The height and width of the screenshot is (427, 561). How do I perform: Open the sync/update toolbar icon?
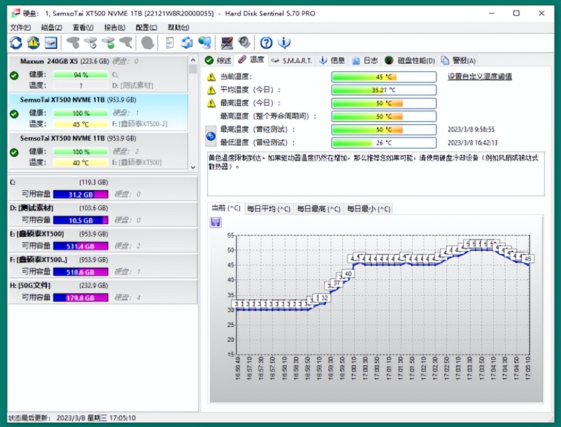(186, 42)
